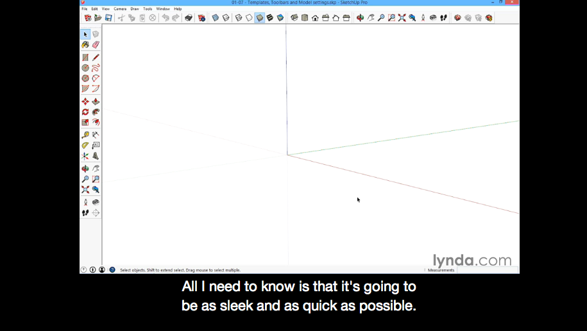
Task: Click Zoom Extents in the left large tool set
Action: tap(85, 190)
